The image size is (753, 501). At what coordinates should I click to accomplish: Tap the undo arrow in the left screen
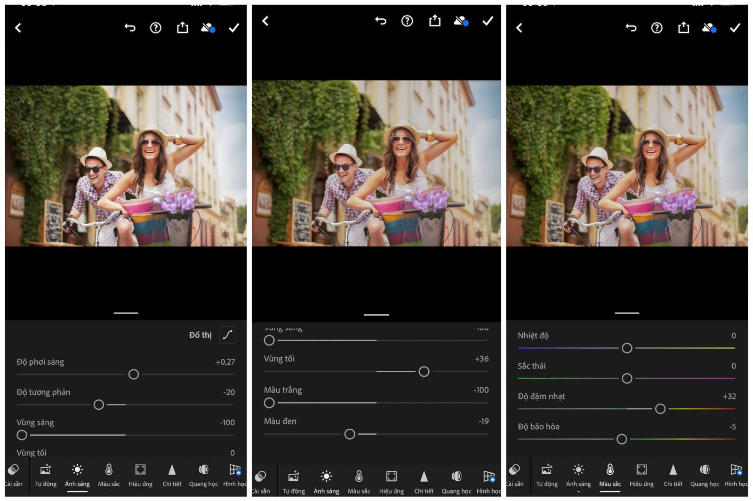pos(130,28)
